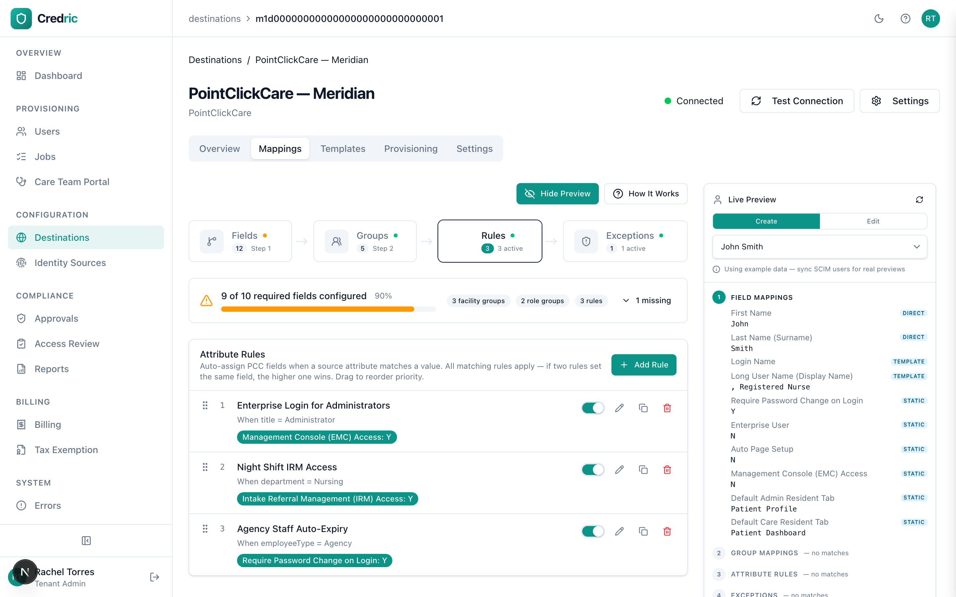Click Test Connection button
The image size is (956, 597).
tap(796, 101)
